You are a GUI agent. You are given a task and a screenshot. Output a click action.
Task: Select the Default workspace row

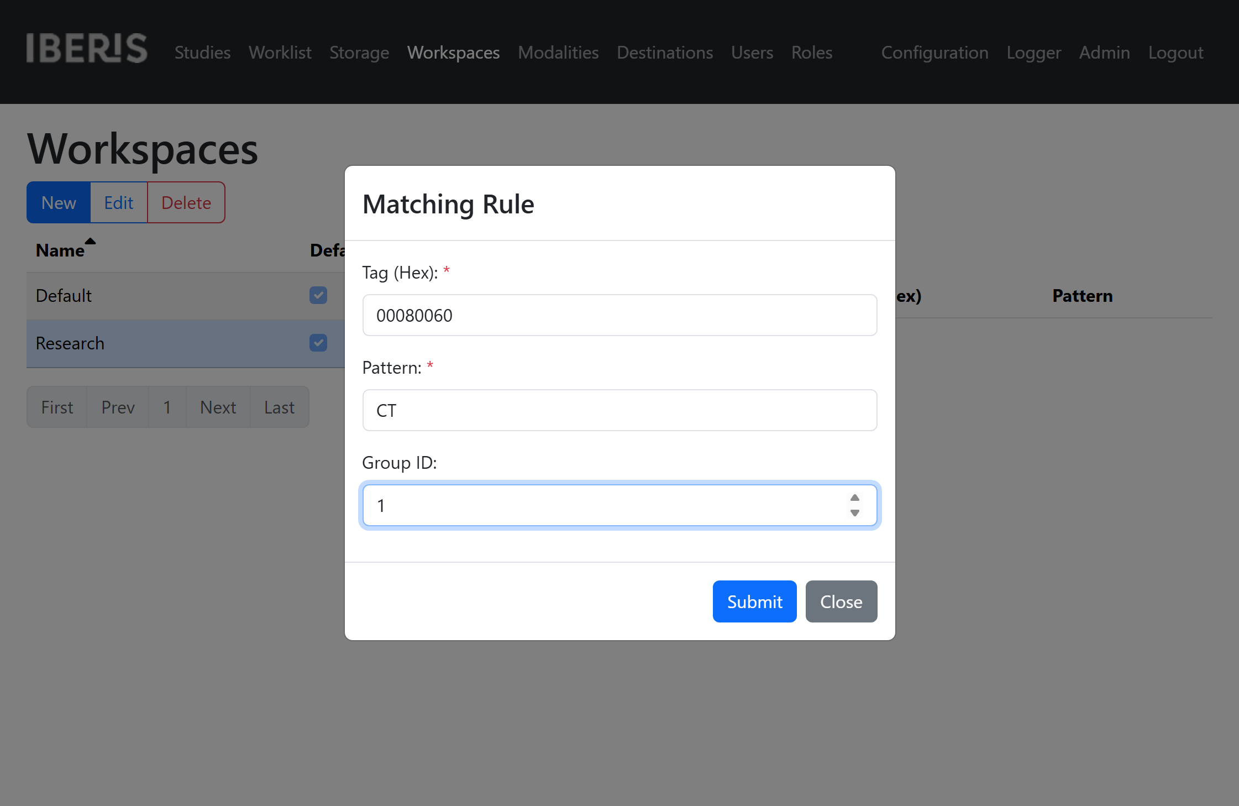click(186, 296)
